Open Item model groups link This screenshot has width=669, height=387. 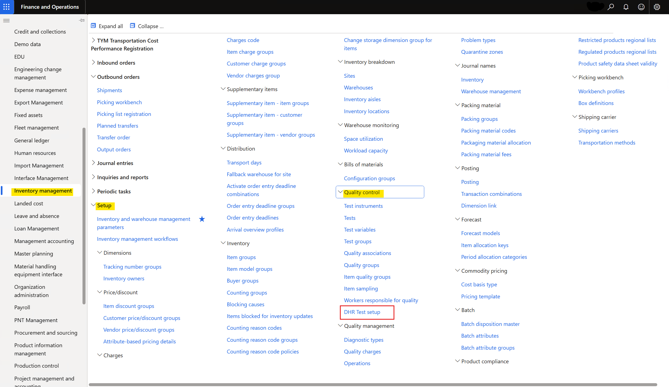pos(249,269)
